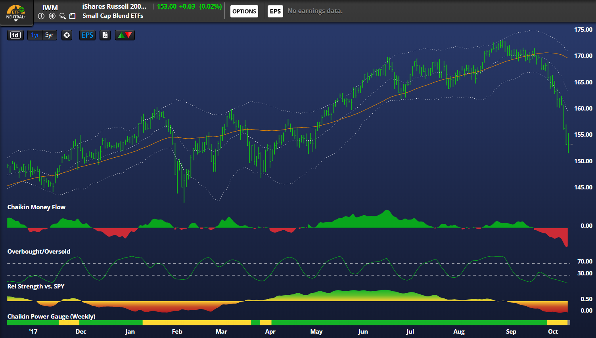Click the Small Cap Blend ETFs link

113,16
